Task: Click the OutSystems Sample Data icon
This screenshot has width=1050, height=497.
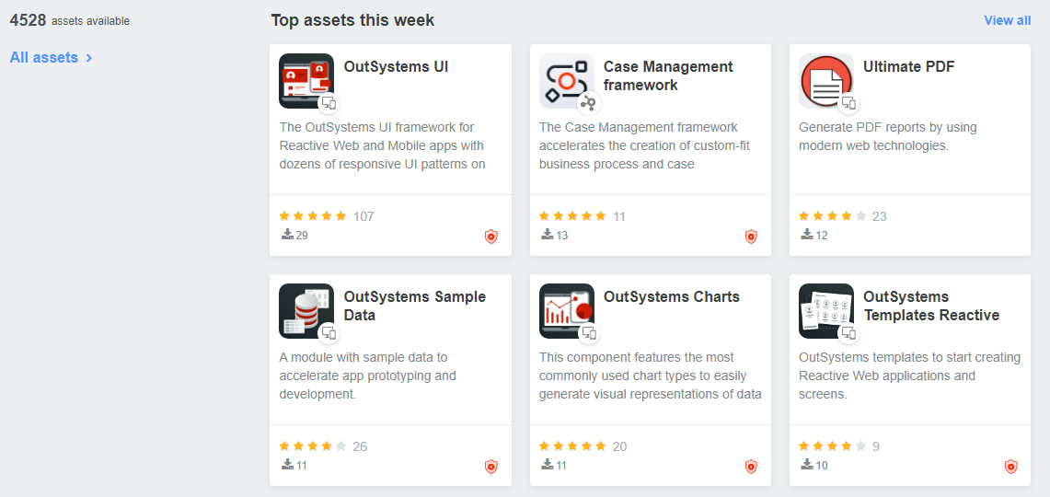Action: click(306, 310)
